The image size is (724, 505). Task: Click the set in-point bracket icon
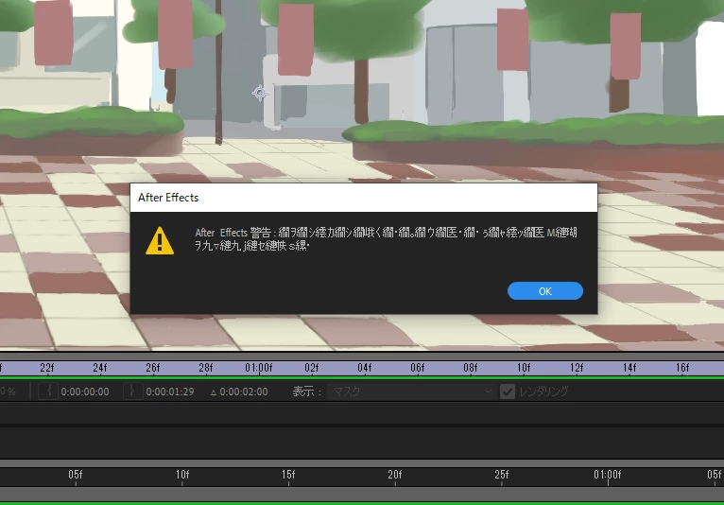48,392
